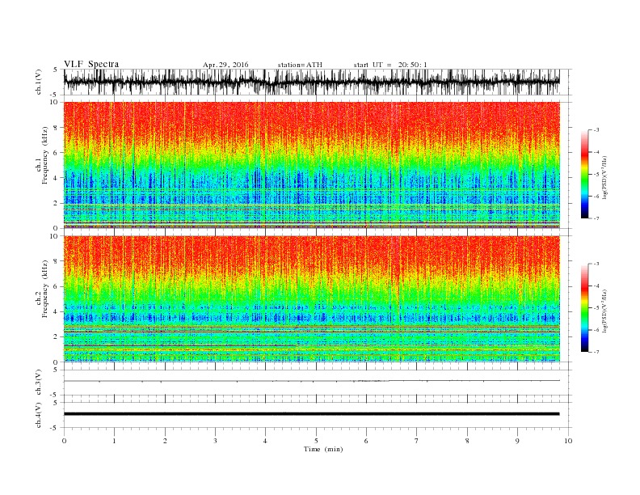Click tick label "10" on Time axis
This screenshot has width=640, height=495.
click(x=568, y=441)
